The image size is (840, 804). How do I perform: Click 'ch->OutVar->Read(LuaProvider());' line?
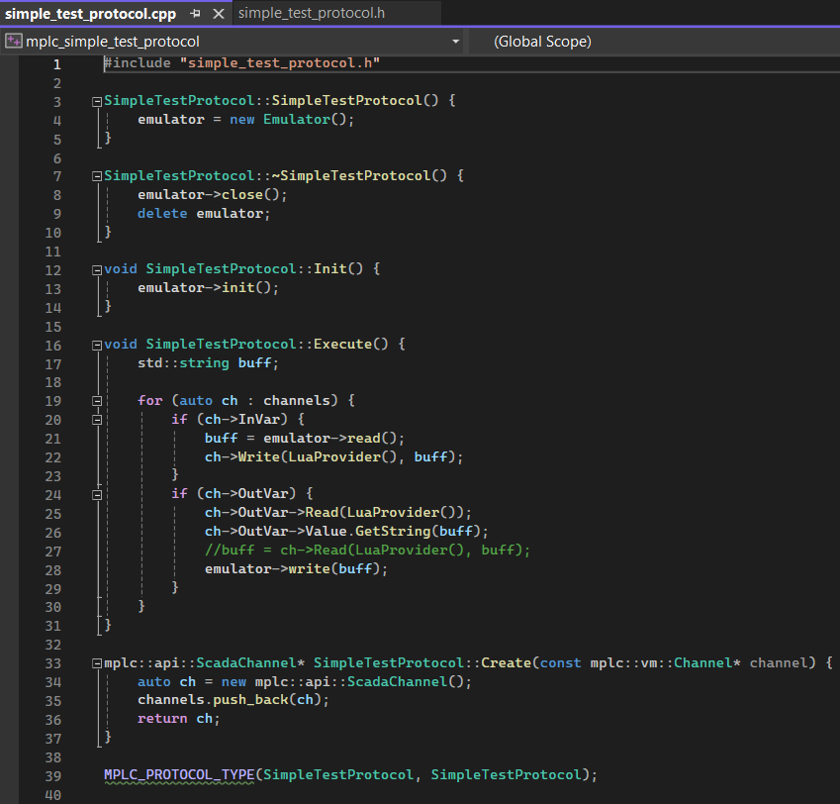tap(337, 513)
